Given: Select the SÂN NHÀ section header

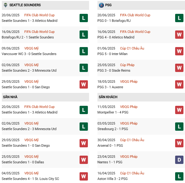Looking at the screenshot, I should [10, 97].
